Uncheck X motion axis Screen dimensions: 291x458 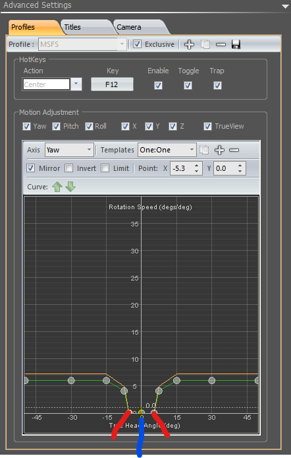(125, 126)
